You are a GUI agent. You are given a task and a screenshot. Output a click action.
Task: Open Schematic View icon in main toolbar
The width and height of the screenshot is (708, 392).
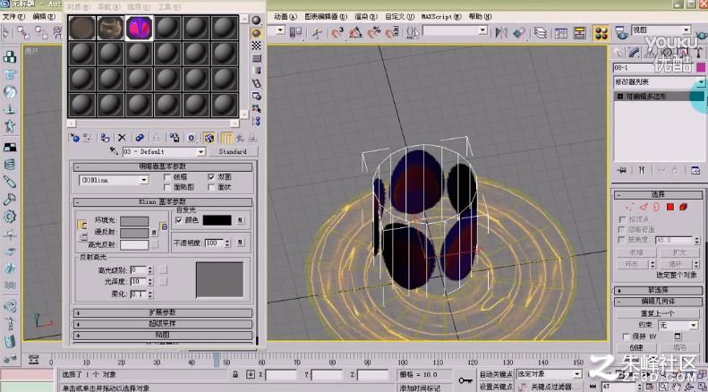click(x=580, y=32)
